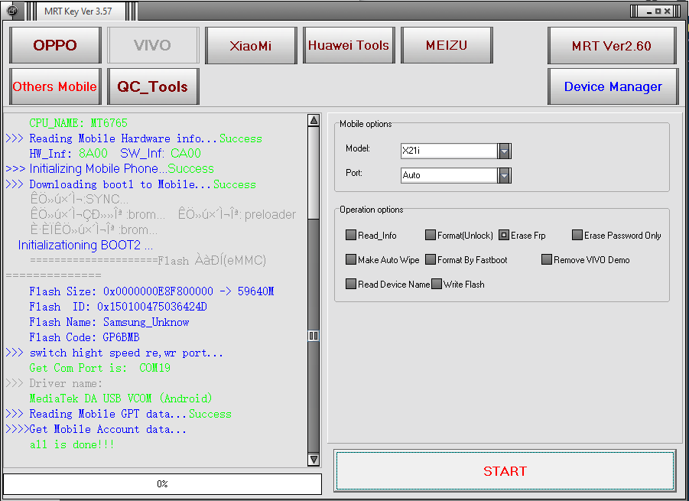Enable the Read_Info checkbox

[x=351, y=236]
